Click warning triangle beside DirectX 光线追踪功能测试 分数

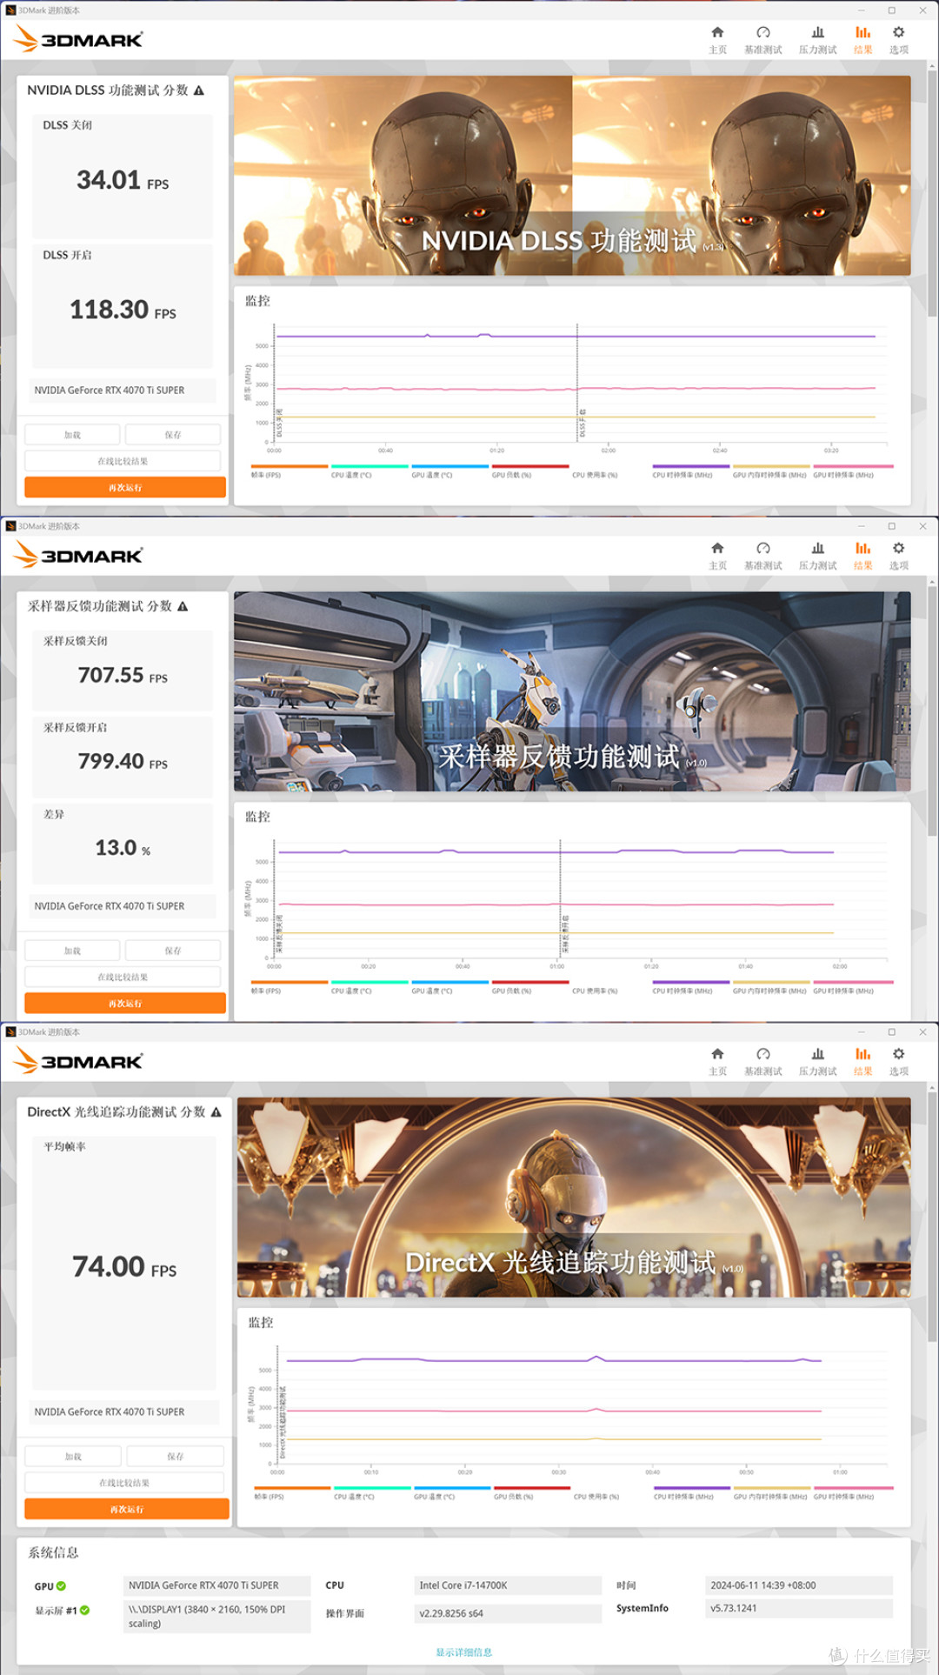tap(216, 1112)
